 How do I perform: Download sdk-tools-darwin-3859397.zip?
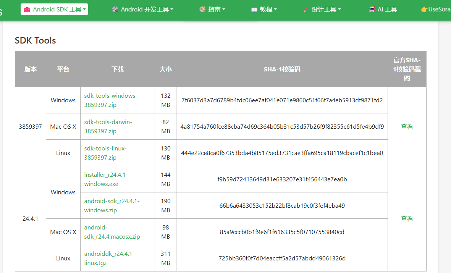coord(108,127)
